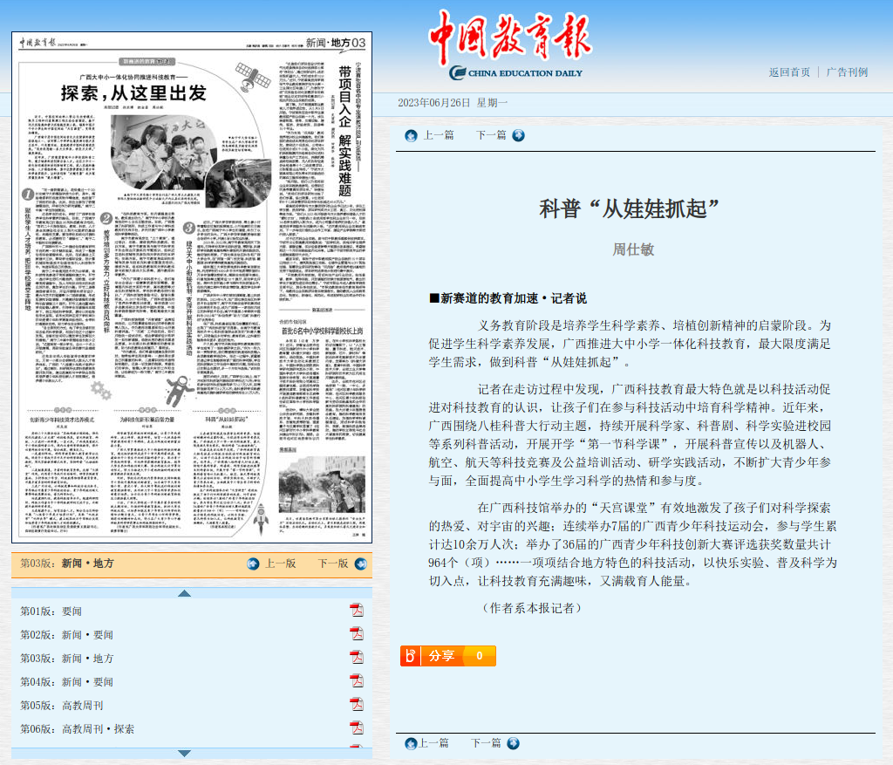893x765 pixels.
Task: Click the globe icon beside bottom 下一篇
Action: 513,743
